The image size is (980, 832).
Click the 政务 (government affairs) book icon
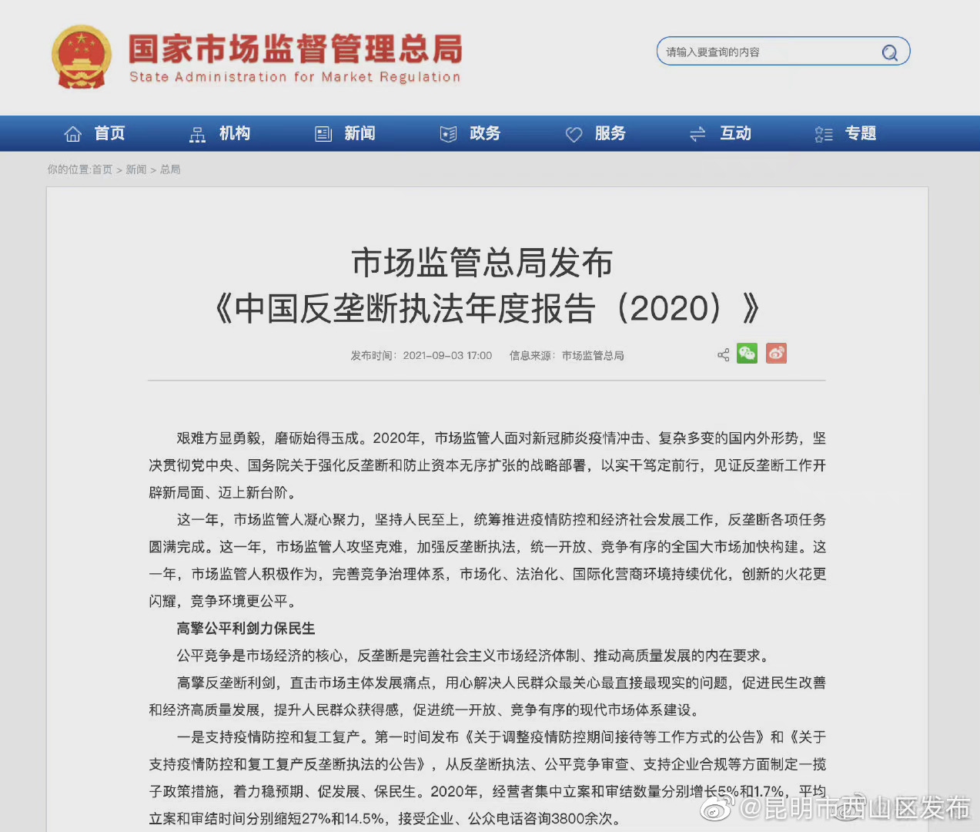click(x=448, y=133)
